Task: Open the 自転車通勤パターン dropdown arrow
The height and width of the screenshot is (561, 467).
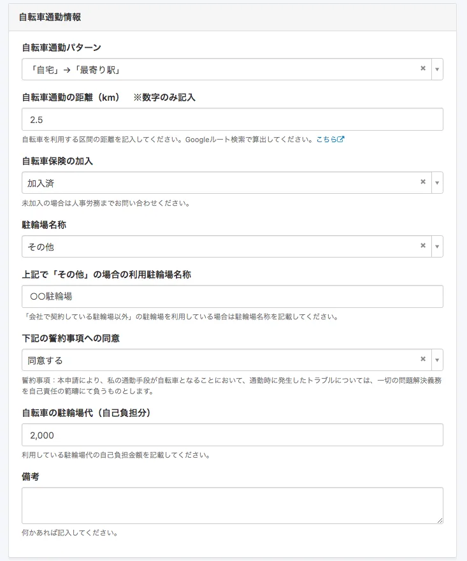Action: 437,69
